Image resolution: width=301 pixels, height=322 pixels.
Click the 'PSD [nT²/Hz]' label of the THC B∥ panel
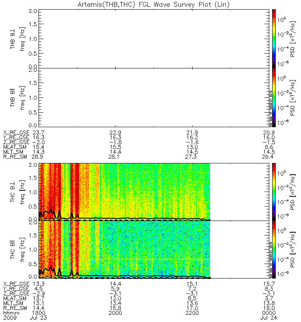293,250
